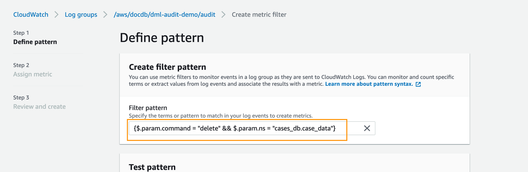
Task: Navigate to the /aws/docdb/dml-audit-demo/audit log group
Action: coord(164,15)
